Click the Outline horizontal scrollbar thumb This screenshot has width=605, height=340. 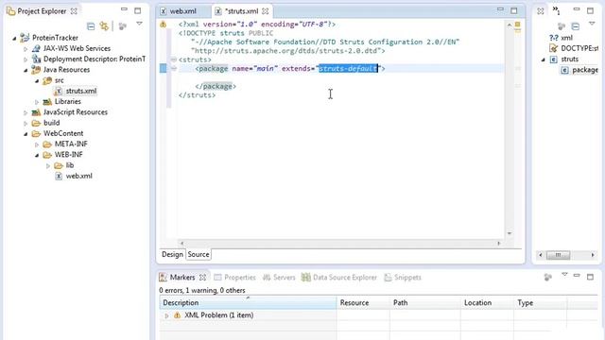tap(558, 255)
